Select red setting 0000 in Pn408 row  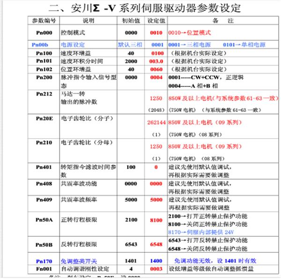click(x=156, y=184)
